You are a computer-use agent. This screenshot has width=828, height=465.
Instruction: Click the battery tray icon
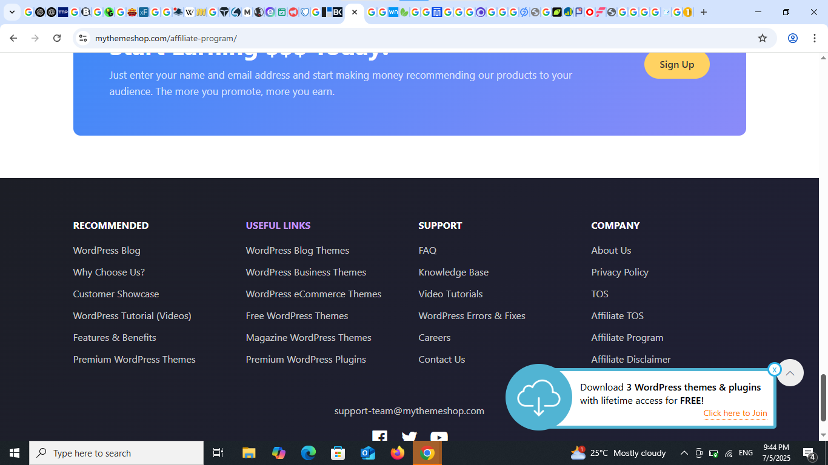pos(713,453)
